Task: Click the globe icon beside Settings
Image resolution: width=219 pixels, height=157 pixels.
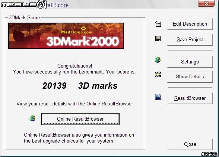Action: coord(158,60)
